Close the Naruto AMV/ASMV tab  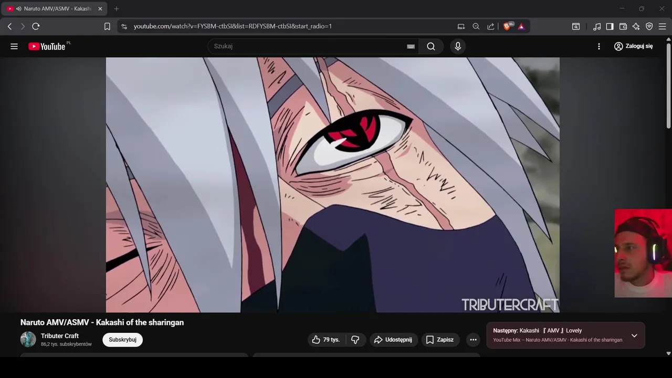coord(100,9)
